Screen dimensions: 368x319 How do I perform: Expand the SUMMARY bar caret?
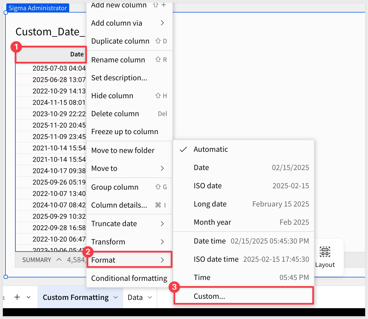coord(59,260)
